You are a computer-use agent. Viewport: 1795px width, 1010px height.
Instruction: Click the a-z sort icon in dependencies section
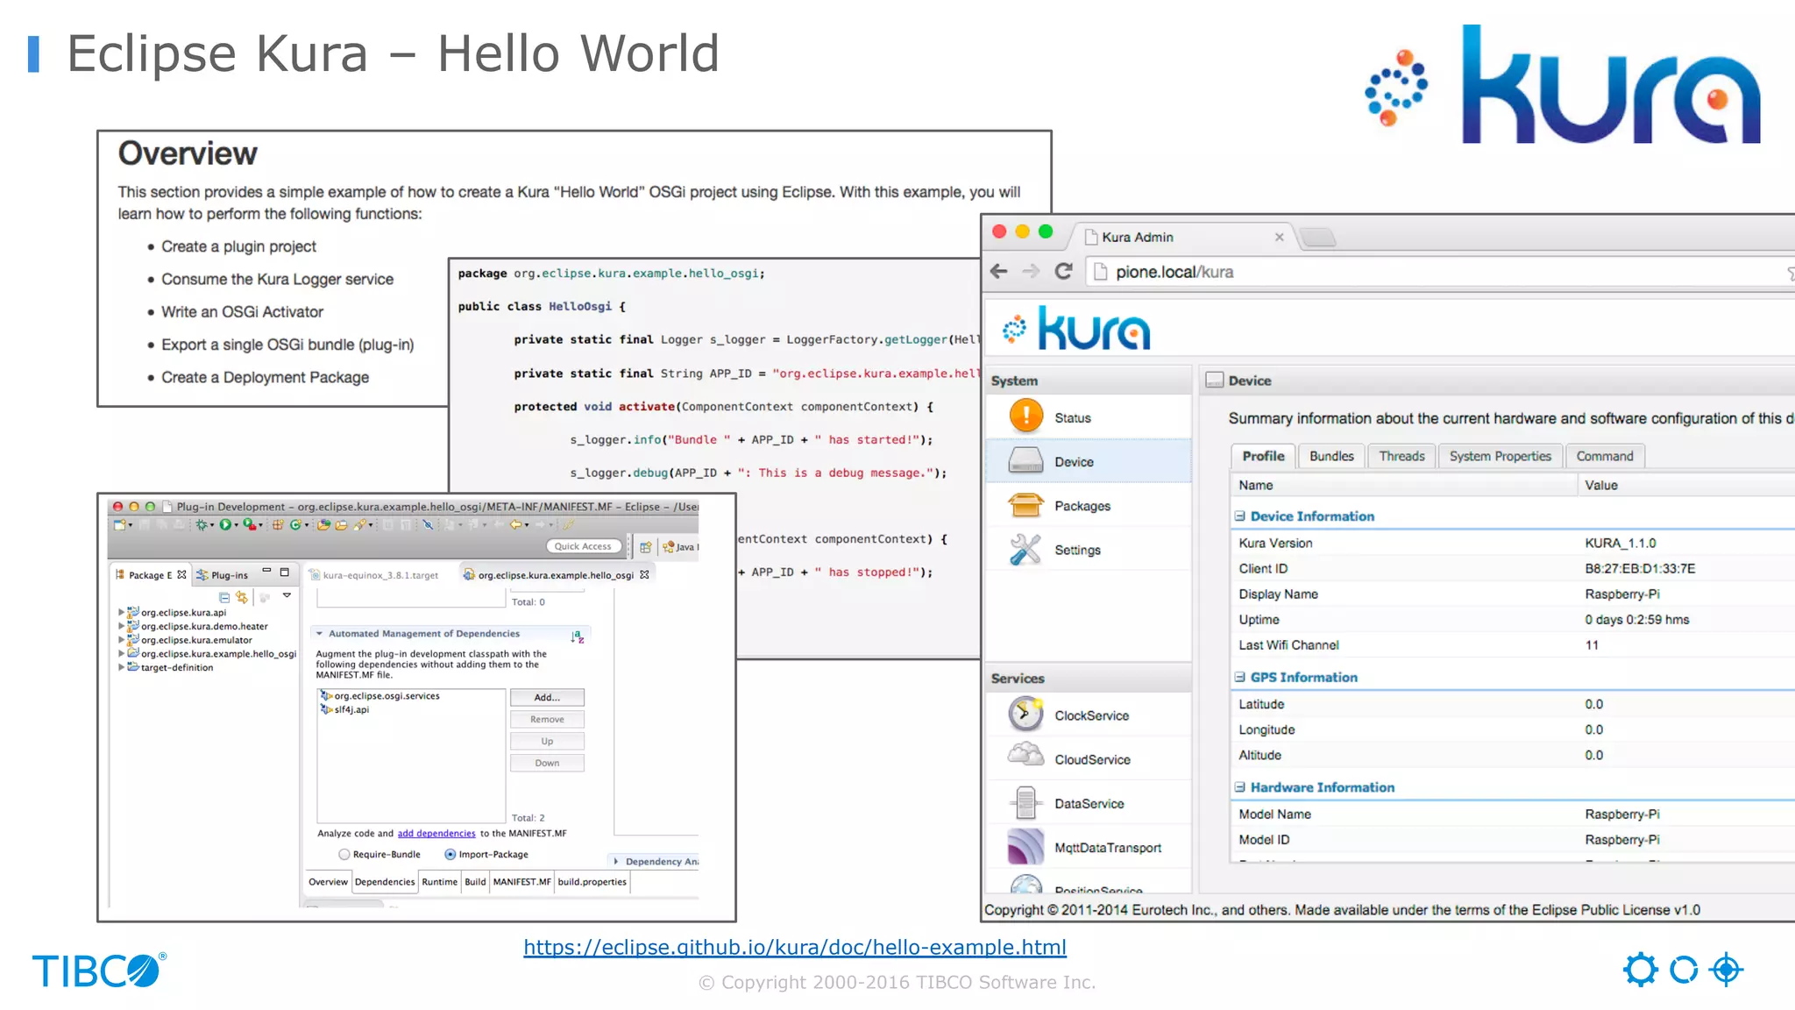tap(577, 637)
